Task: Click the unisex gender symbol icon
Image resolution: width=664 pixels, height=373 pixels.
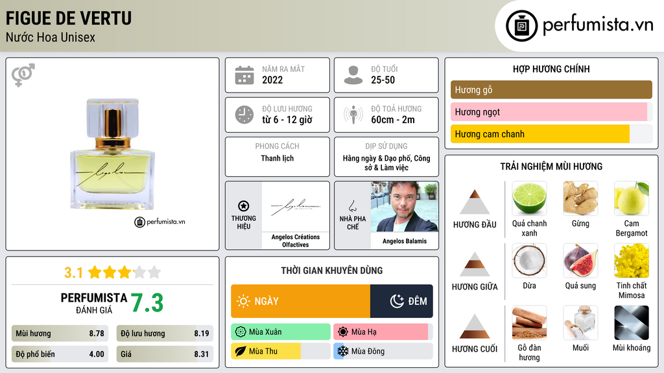Action: point(23,75)
